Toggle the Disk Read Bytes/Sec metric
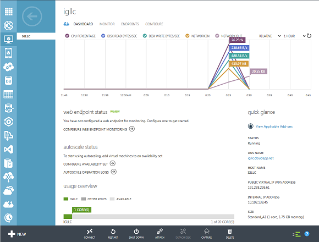Image resolution: width=319 pixels, height=242 pixels. (x=103, y=36)
